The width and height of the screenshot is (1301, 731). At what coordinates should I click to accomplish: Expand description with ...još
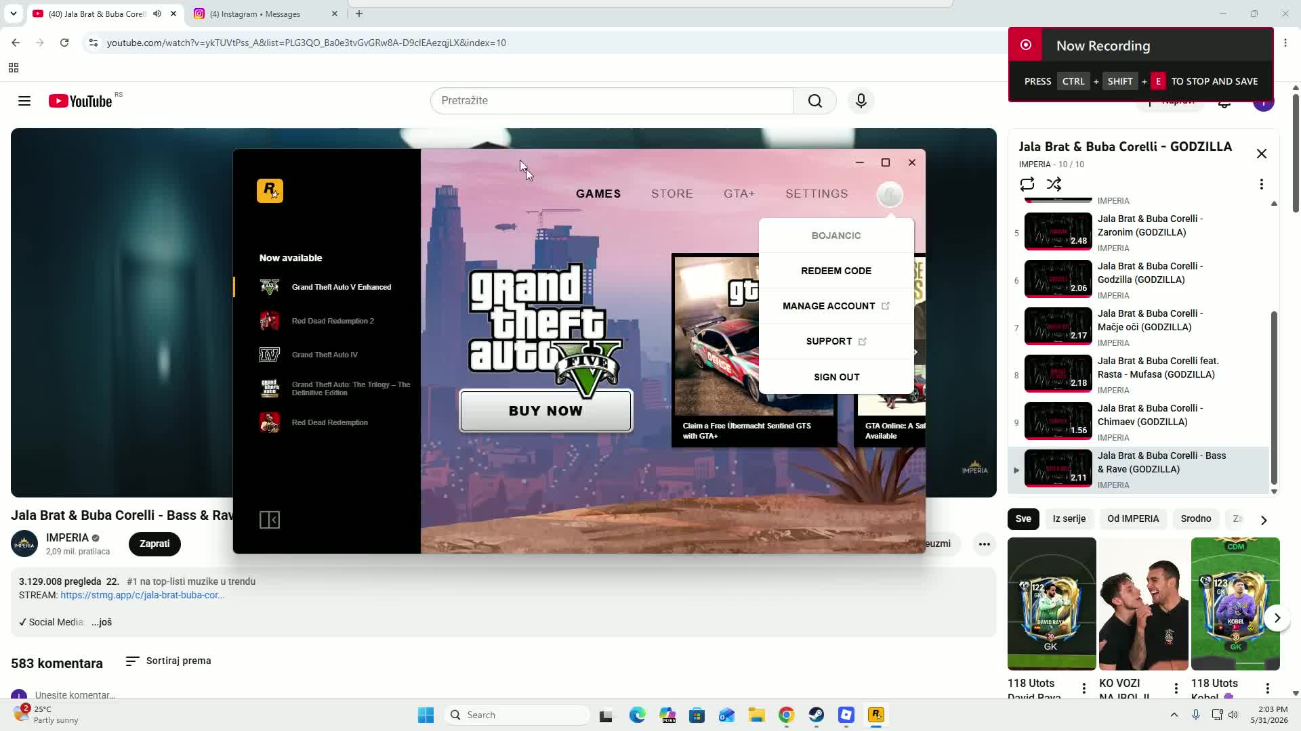click(102, 622)
